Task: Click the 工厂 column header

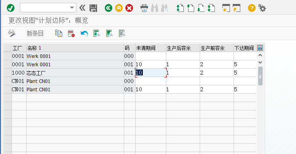Action: (19, 48)
